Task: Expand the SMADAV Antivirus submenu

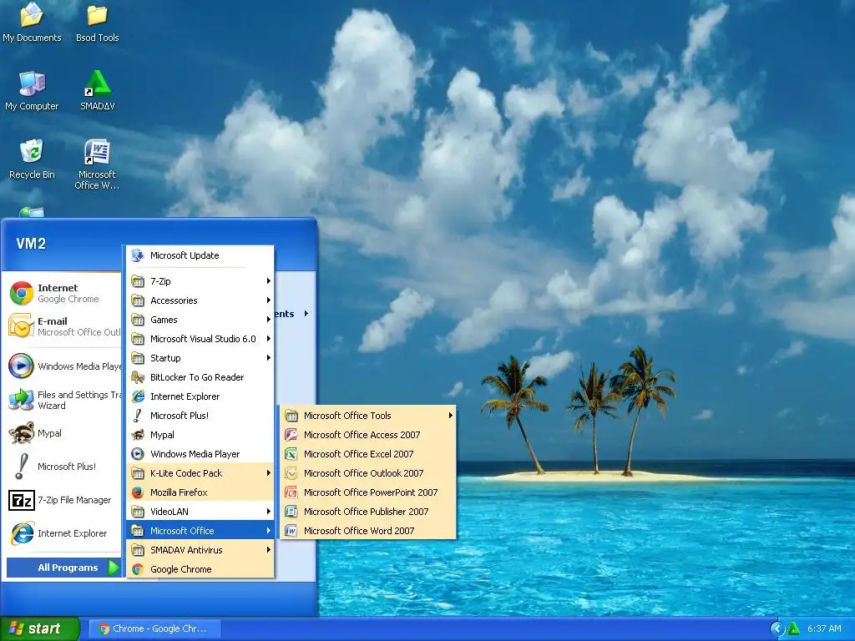Action: [200, 550]
